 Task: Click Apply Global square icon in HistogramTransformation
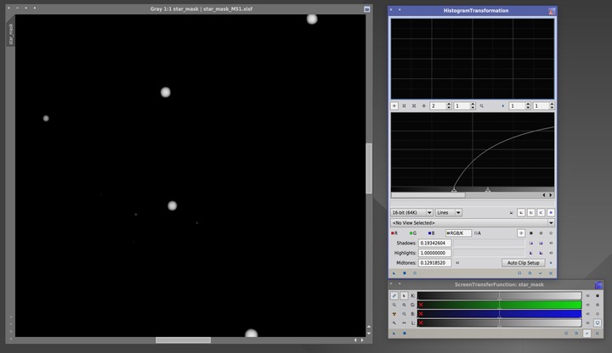(405, 273)
